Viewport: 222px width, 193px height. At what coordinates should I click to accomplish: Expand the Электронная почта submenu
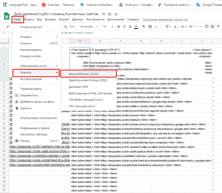click(37, 66)
